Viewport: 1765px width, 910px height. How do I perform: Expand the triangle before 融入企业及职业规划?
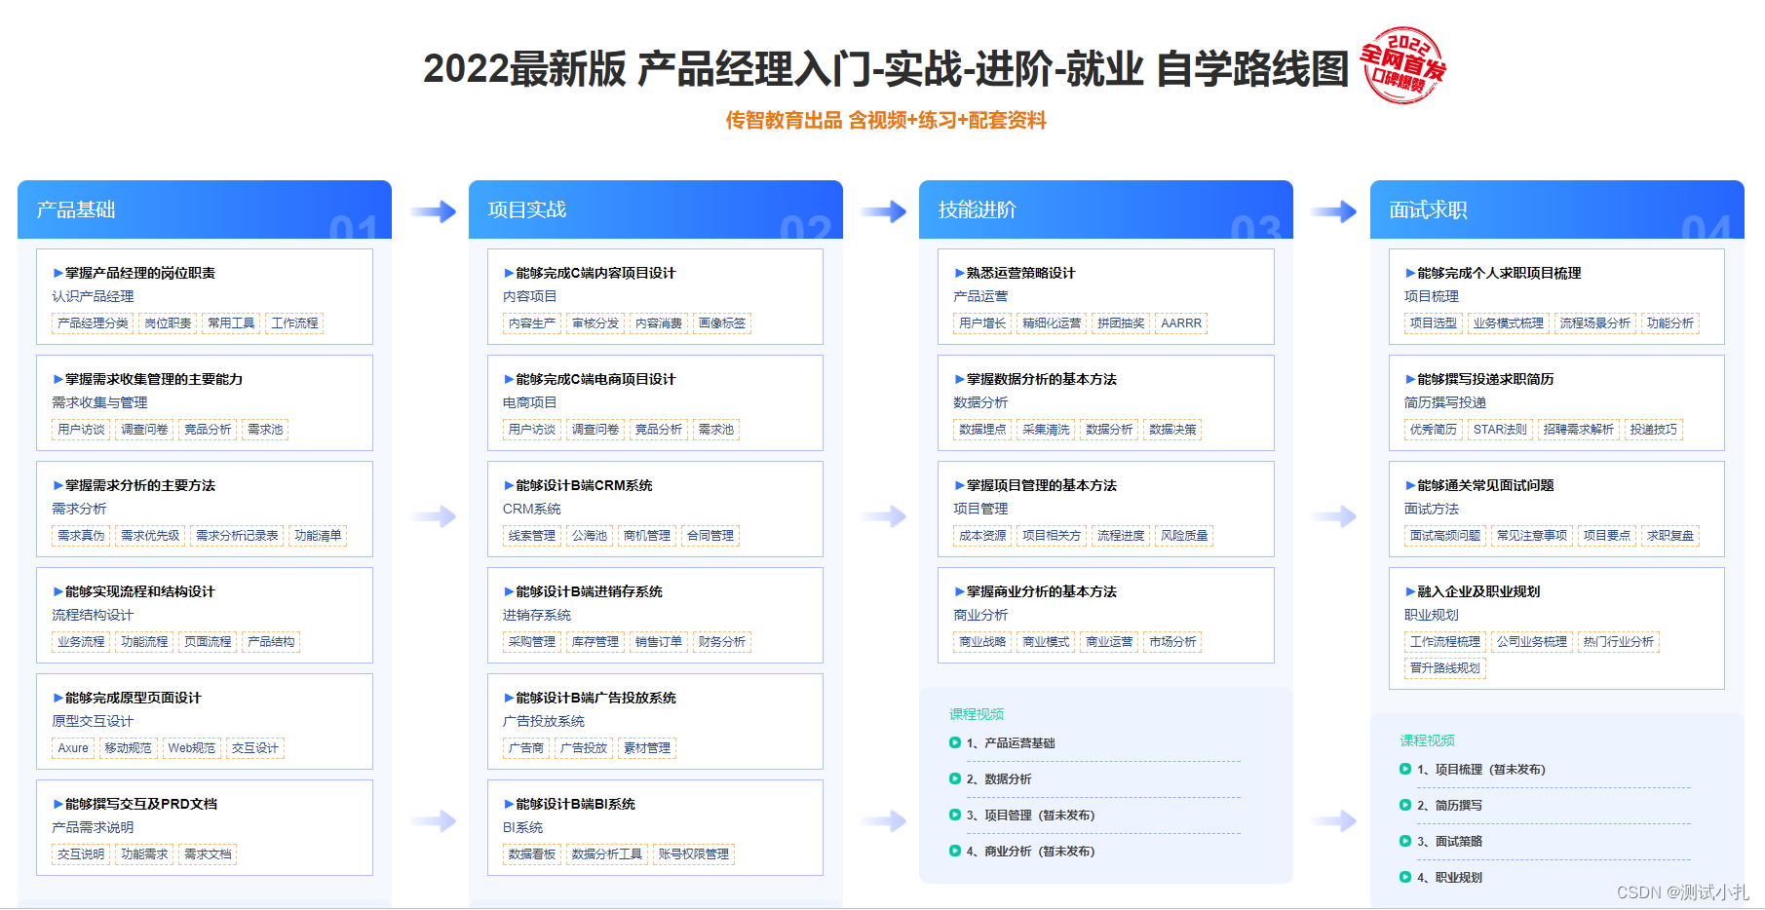pos(1410,592)
